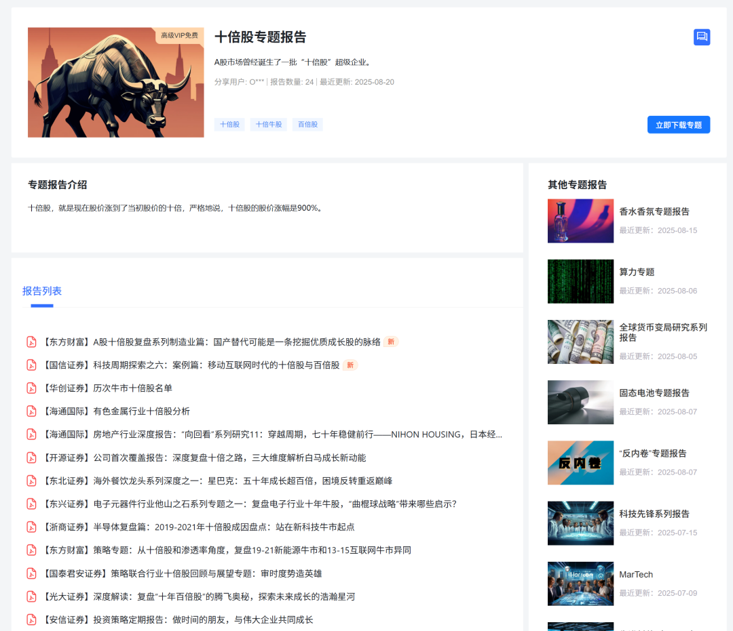Click the blue chat feedback icon
This screenshot has width=733, height=631.
(x=702, y=37)
